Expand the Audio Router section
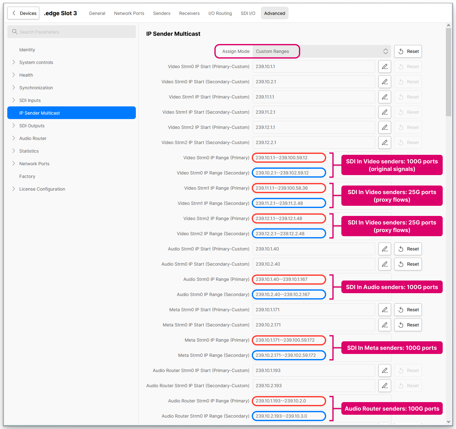The width and height of the screenshot is (456, 429). click(x=14, y=138)
